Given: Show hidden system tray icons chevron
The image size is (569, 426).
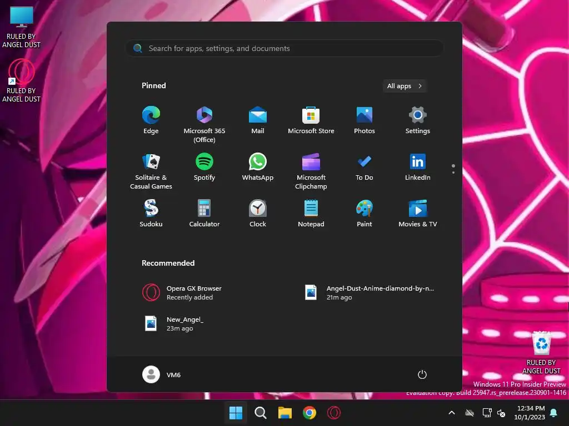Looking at the screenshot, I should (x=452, y=413).
